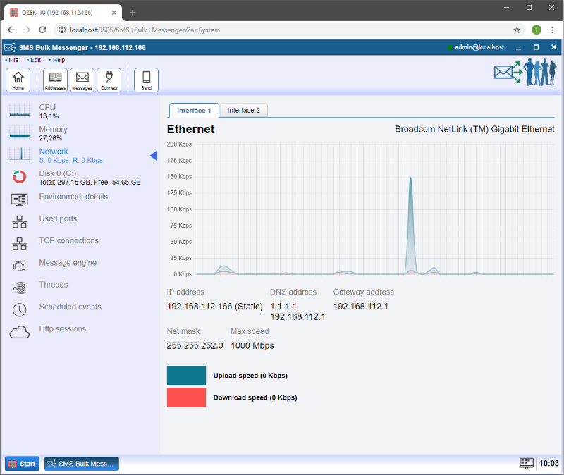The width and height of the screenshot is (564, 475).
Task: Open the Addresses book icon
Action: [x=55, y=80]
